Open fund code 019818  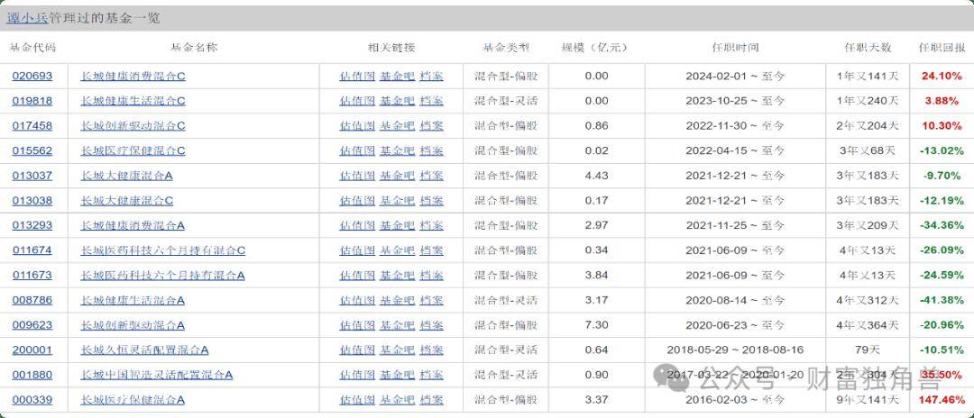[x=32, y=101]
